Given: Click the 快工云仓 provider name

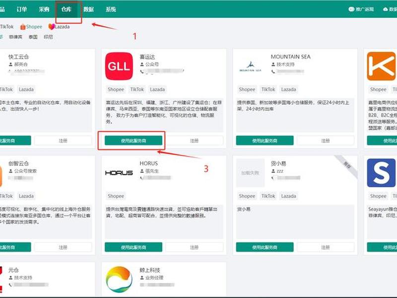Looking at the screenshot, I should click(x=18, y=57).
